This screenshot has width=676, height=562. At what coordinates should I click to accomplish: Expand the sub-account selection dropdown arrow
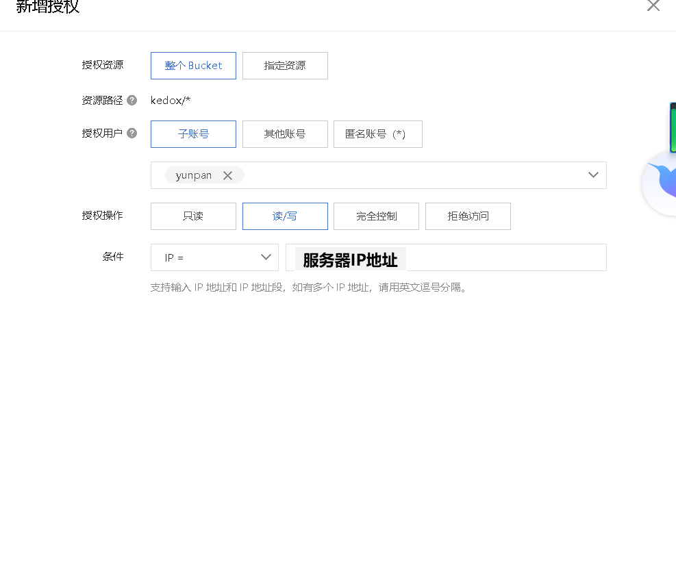pos(593,175)
